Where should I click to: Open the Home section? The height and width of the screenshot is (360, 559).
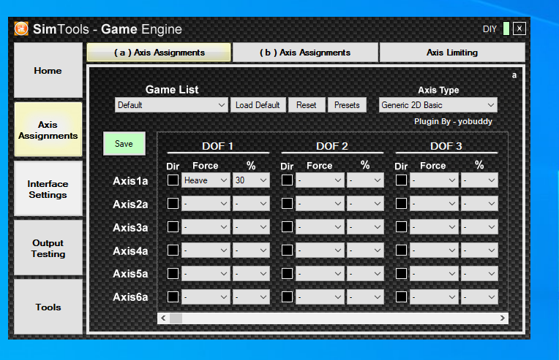pyautogui.click(x=48, y=70)
